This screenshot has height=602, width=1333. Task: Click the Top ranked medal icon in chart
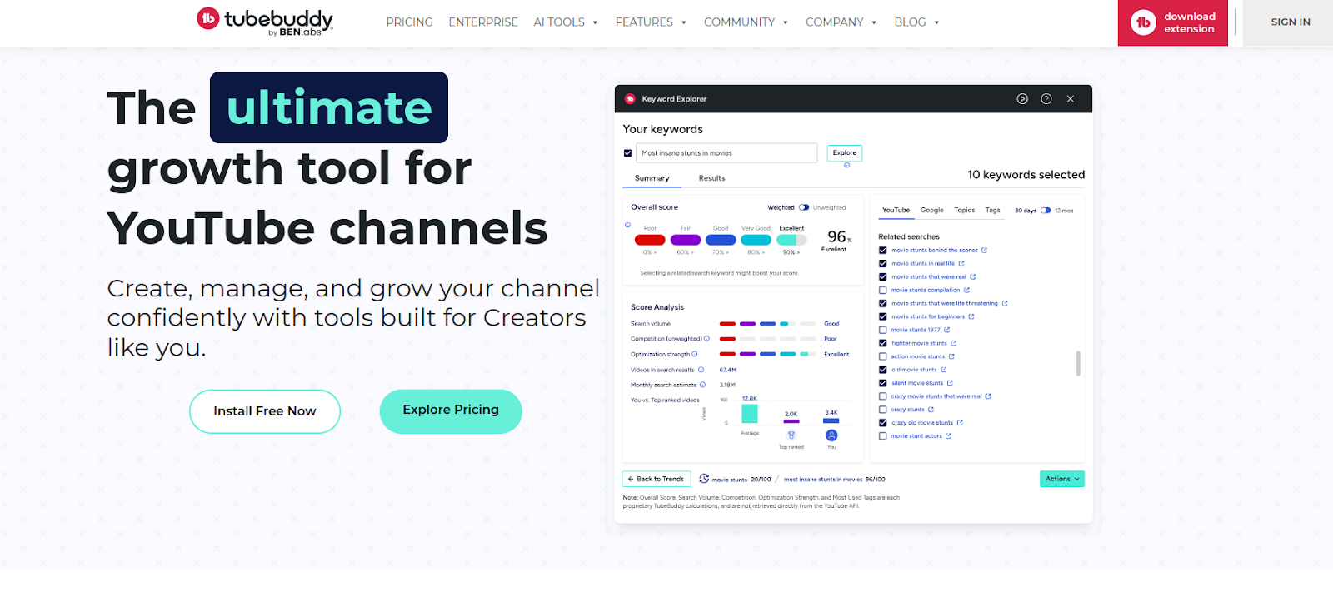tap(791, 435)
